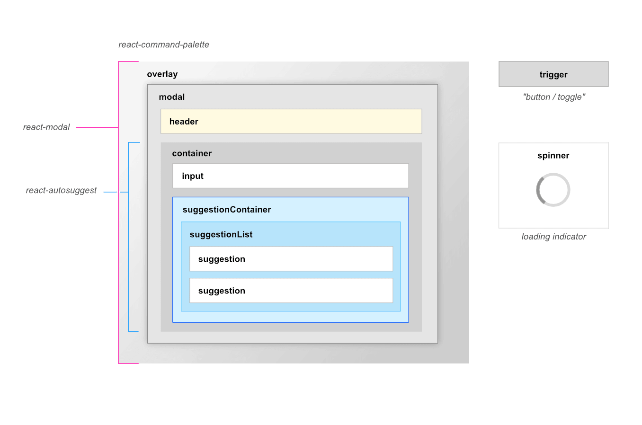
Task: Click the 'container' label
Action: click(x=192, y=153)
